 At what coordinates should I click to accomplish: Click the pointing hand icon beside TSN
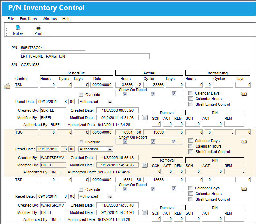tap(8, 86)
